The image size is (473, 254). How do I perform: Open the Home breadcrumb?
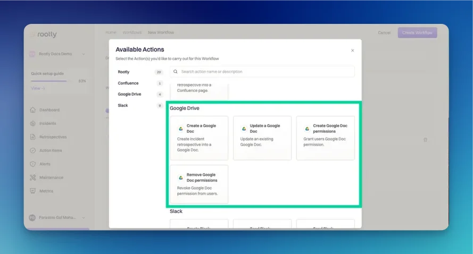click(x=111, y=32)
